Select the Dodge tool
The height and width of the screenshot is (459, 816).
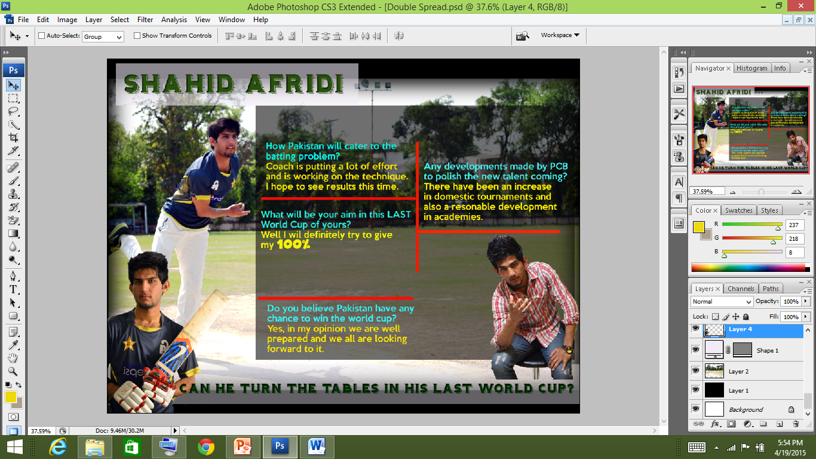tap(13, 260)
